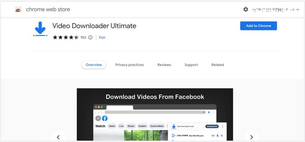The width and height of the screenshot is (305, 142).
Task: Click the forest video thumbnail in preview
Action: click(x=146, y=135)
